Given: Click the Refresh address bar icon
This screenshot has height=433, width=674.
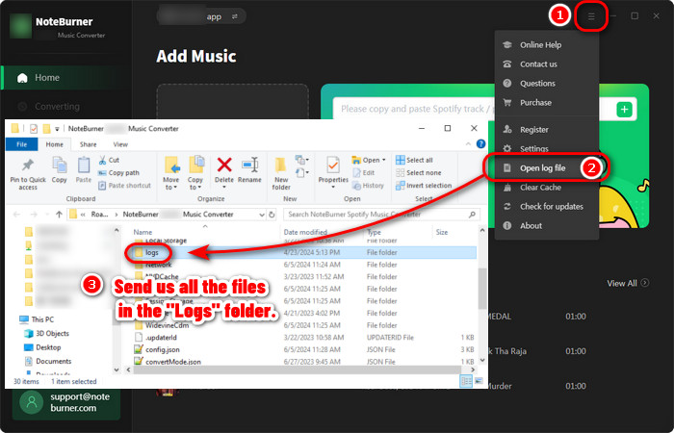Looking at the screenshot, I should 272,215.
